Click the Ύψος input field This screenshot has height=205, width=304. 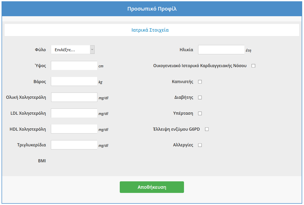pyautogui.click(x=74, y=66)
